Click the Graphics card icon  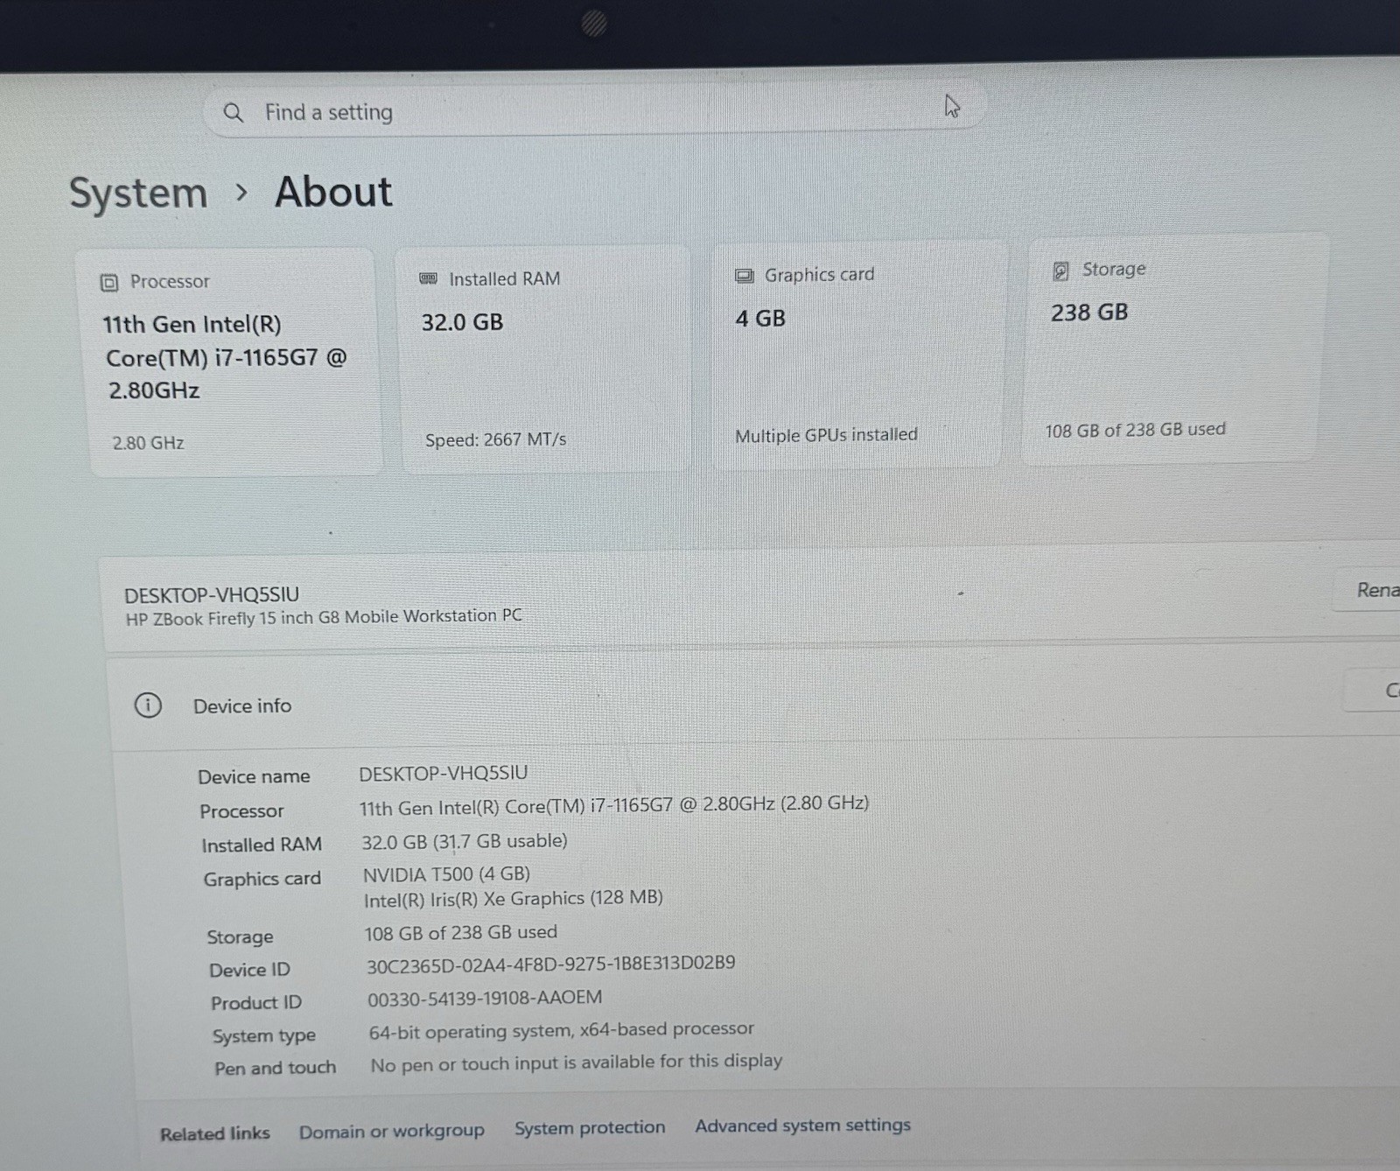pyautogui.click(x=744, y=276)
